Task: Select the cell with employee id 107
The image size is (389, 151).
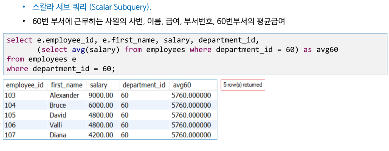Action: tap(10, 135)
